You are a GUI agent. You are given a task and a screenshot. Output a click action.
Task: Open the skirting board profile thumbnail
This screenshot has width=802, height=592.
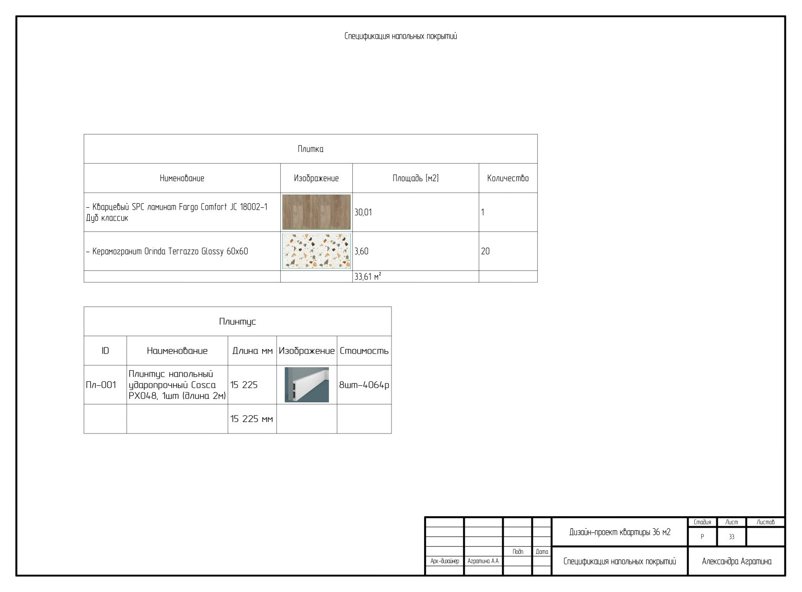click(x=307, y=385)
